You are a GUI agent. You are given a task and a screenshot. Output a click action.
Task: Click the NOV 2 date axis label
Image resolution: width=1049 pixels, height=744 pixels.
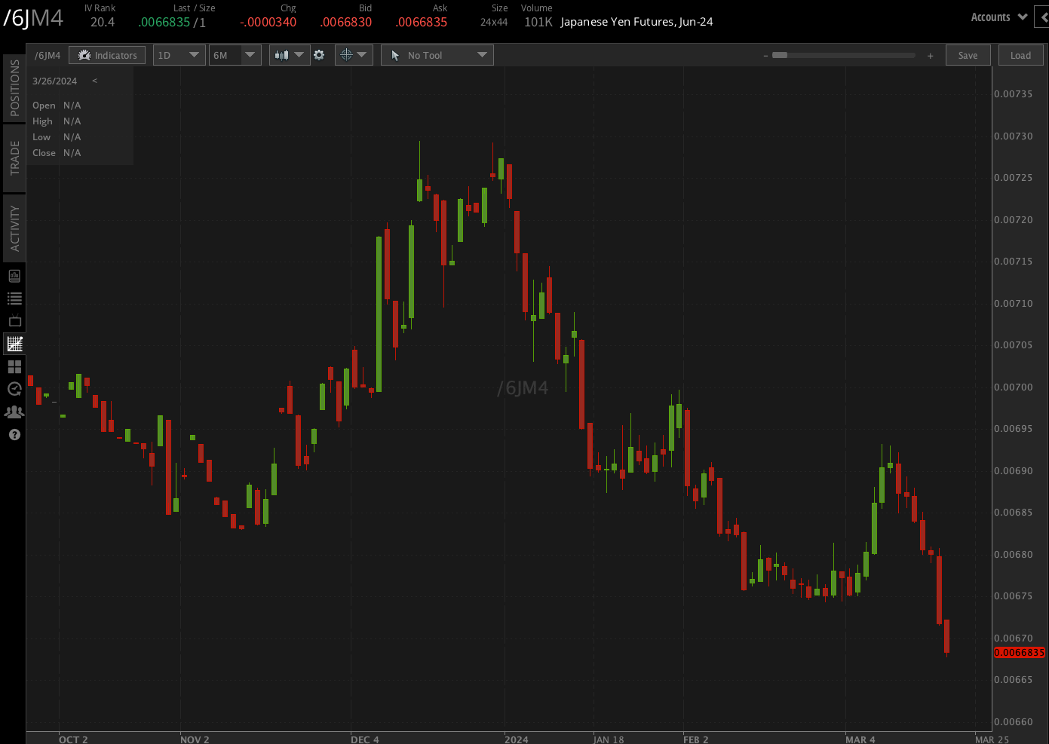point(195,739)
